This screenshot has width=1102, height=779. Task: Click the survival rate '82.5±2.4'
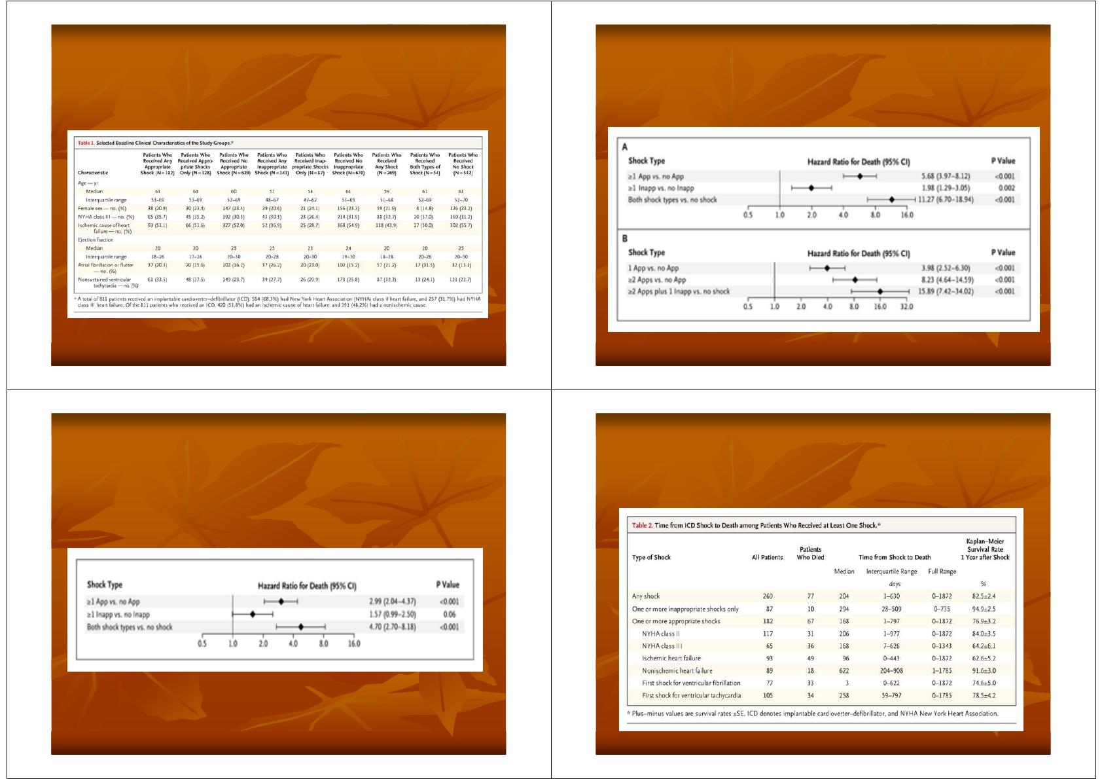(984, 596)
